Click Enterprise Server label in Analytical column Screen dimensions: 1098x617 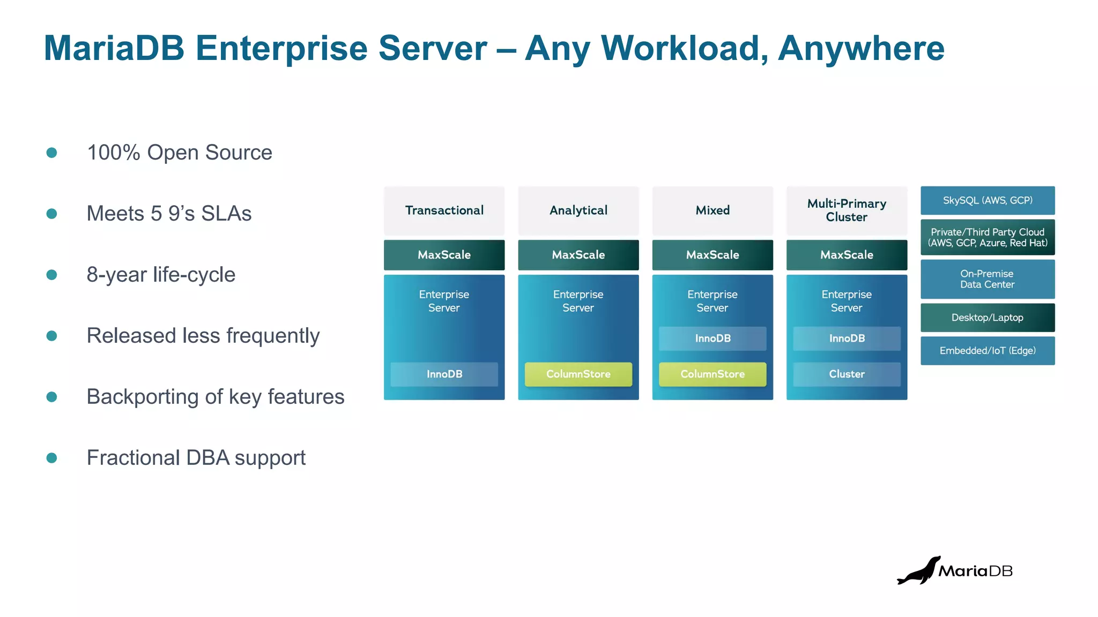[x=578, y=301]
